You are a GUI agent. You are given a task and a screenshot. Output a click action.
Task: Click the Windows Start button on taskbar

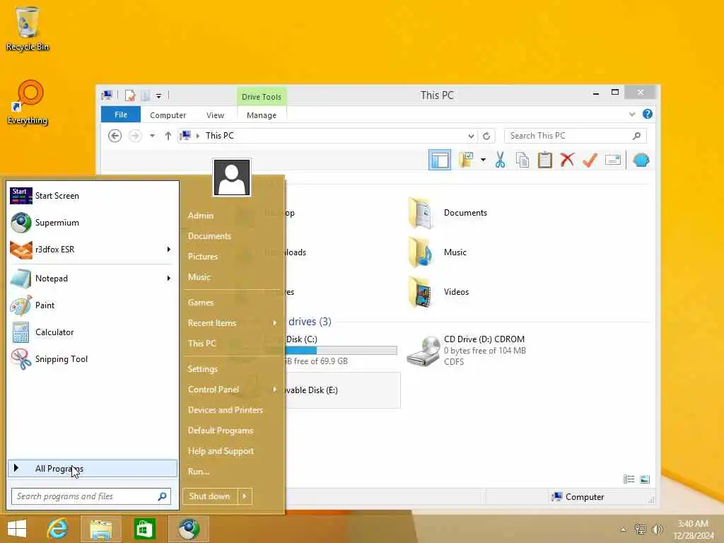click(x=17, y=529)
